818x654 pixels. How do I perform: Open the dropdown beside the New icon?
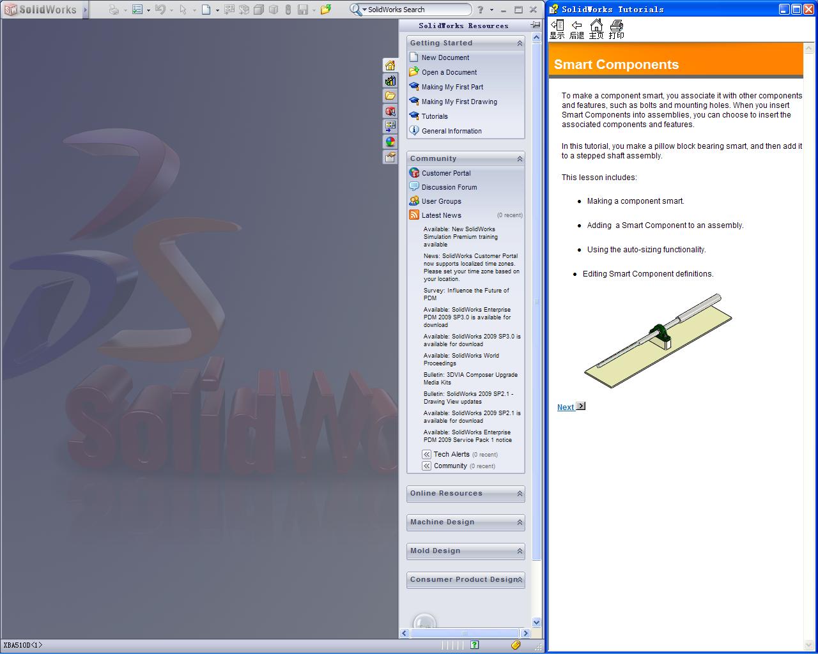(x=217, y=10)
